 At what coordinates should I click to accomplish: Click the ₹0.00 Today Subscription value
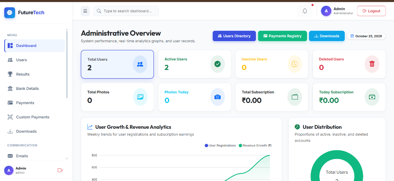[x=329, y=100]
